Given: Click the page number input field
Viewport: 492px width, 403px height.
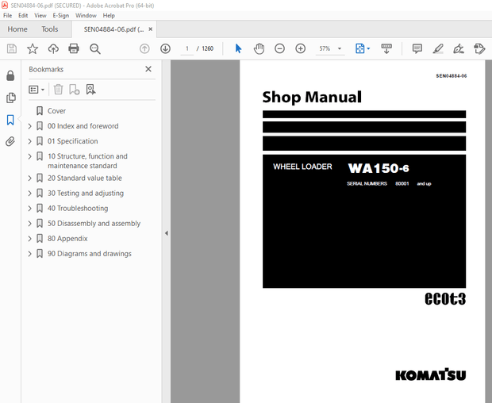Looking at the screenshot, I should pos(187,48).
